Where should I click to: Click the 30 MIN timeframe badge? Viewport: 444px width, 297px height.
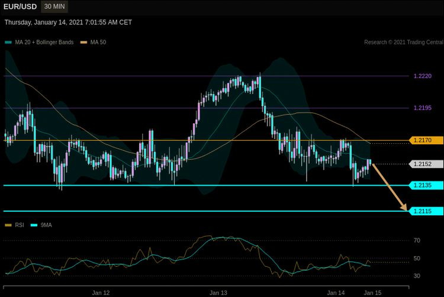click(x=54, y=7)
